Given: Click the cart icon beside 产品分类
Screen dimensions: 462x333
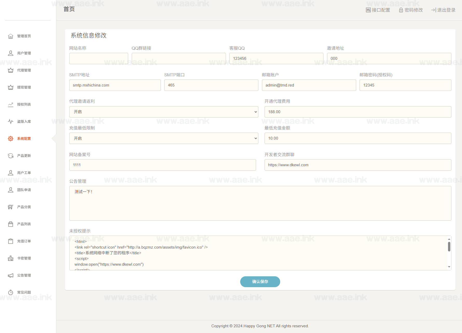Looking at the screenshot, I should [x=11, y=207].
